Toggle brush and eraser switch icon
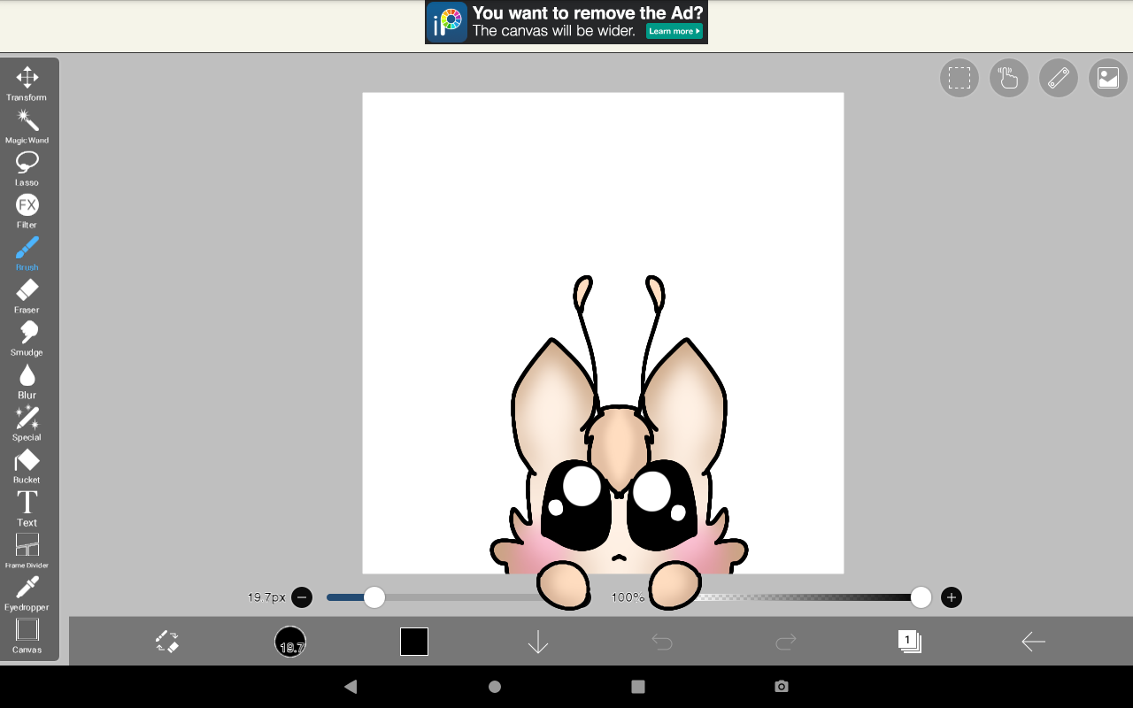Screen dimensions: 1133x708 166,642
